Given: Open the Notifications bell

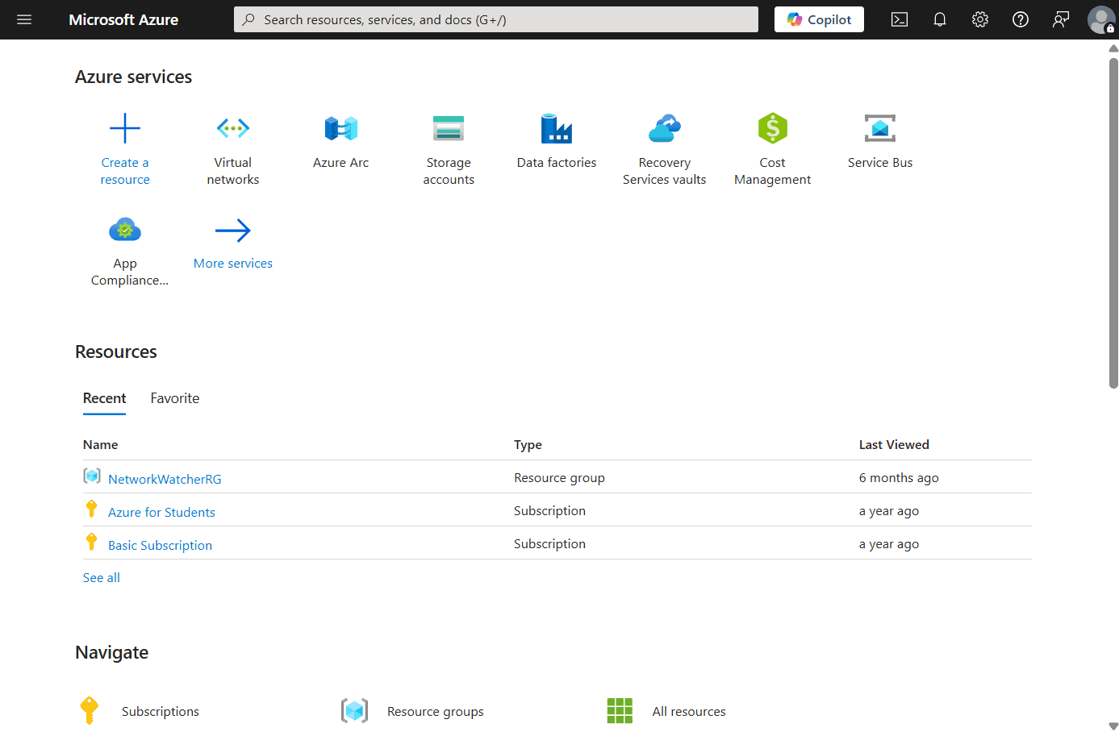Looking at the screenshot, I should point(940,19).
